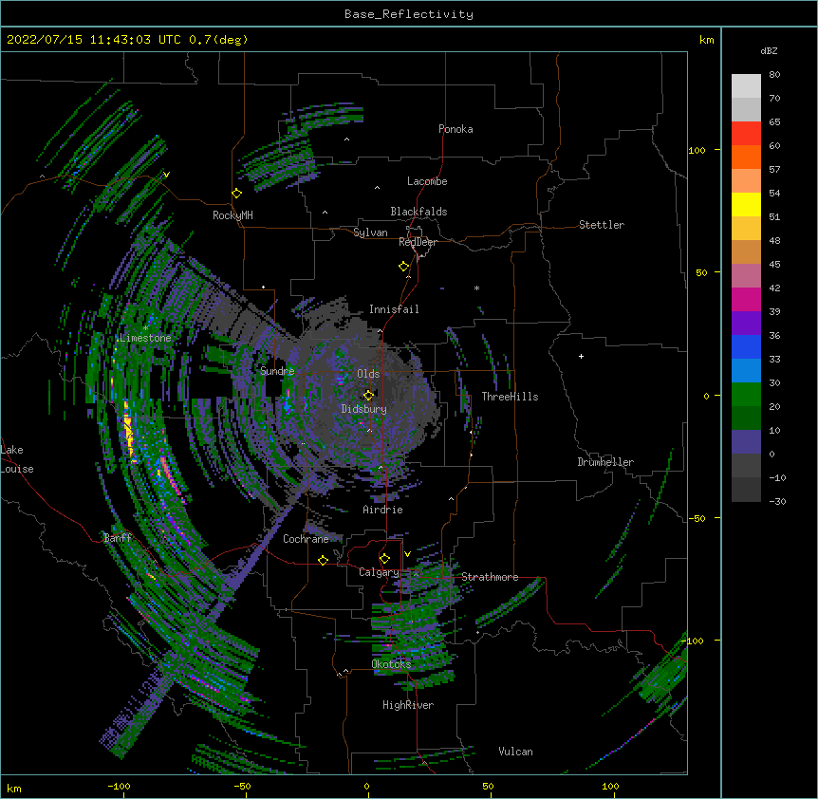This screenshot has height=799, width=818.
Task: Click the Base_Reflectivity title
Action: (409, 14)
